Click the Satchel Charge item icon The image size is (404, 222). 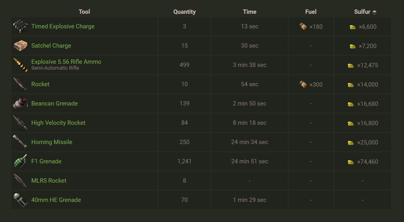(20, 46)
